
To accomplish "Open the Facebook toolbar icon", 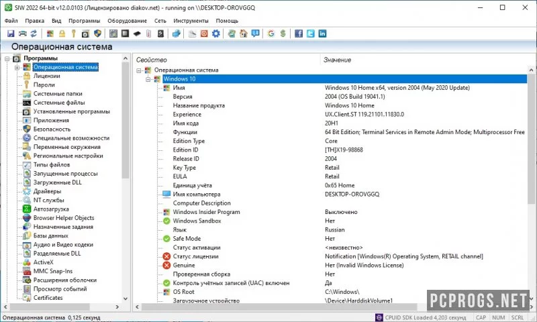I will point(299,34).
